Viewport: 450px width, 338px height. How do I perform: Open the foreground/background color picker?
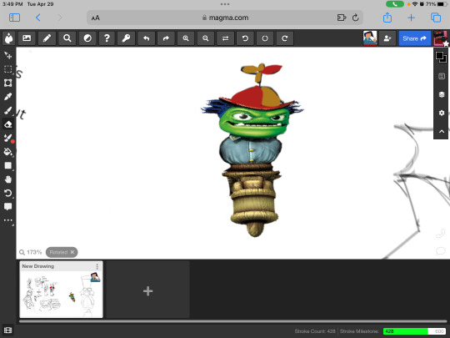pyautogui.click(x=441, y=57)
